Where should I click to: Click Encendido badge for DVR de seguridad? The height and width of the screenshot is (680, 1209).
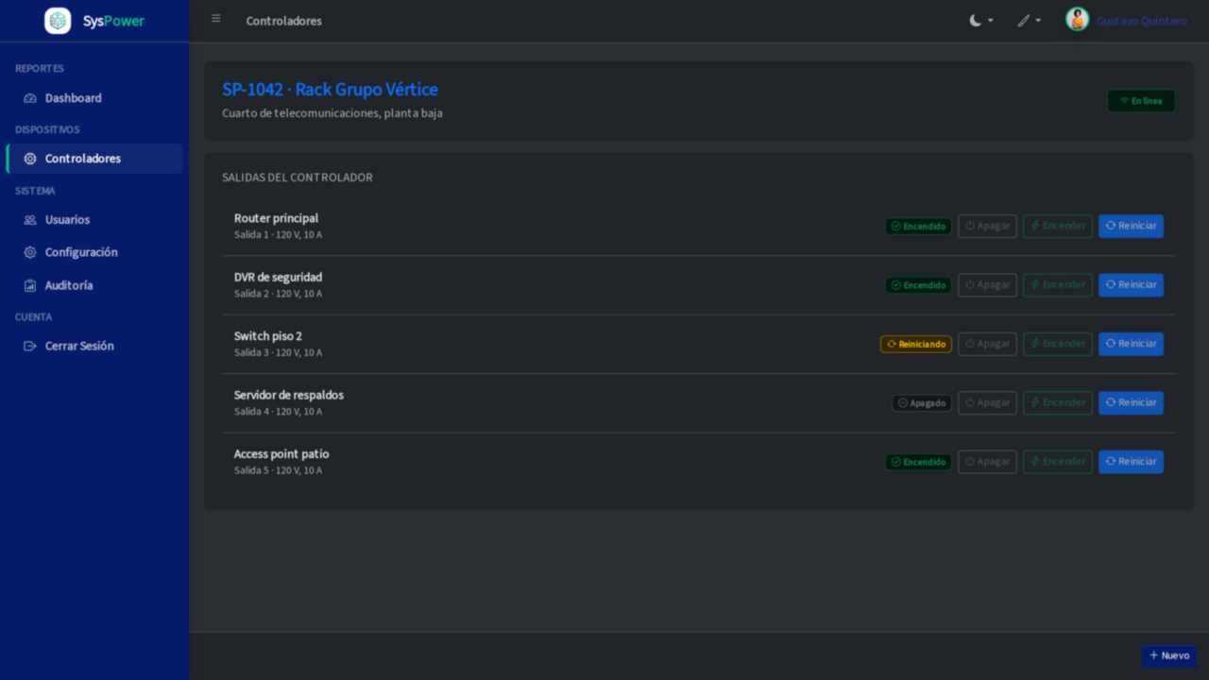(918, 285)
